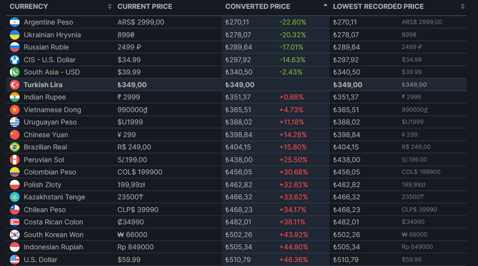Select the Vietnamese Dong row label
This screenshot has width=478, height=266.
pyautogui.click(x=52, y=110)
